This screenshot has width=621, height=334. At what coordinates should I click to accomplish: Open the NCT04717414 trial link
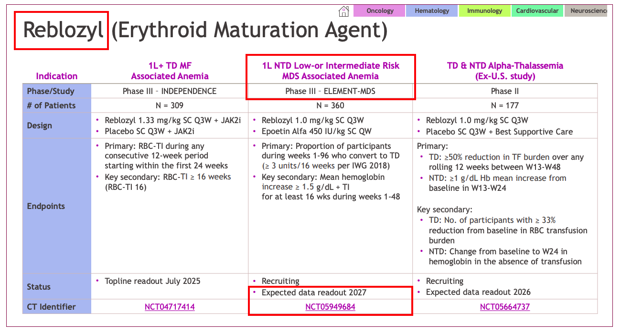(170, 307)
